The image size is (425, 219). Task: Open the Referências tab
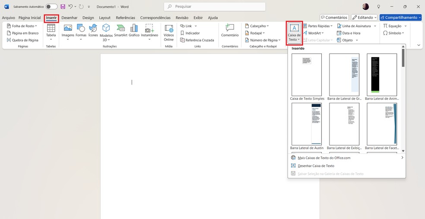click(125, 18)
